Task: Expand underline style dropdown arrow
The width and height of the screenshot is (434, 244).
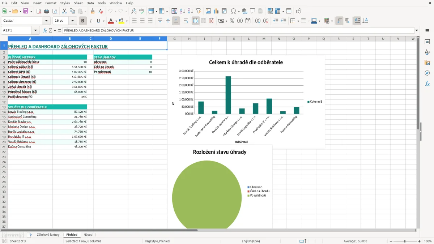Action: (x=103, y=21)
